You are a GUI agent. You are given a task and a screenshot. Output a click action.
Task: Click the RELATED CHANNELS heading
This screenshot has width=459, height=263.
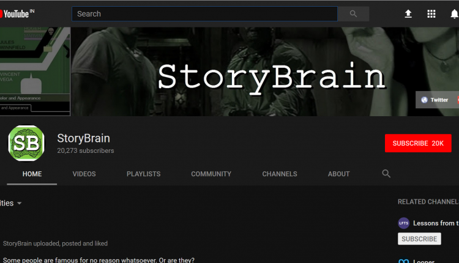coord(428,202)
